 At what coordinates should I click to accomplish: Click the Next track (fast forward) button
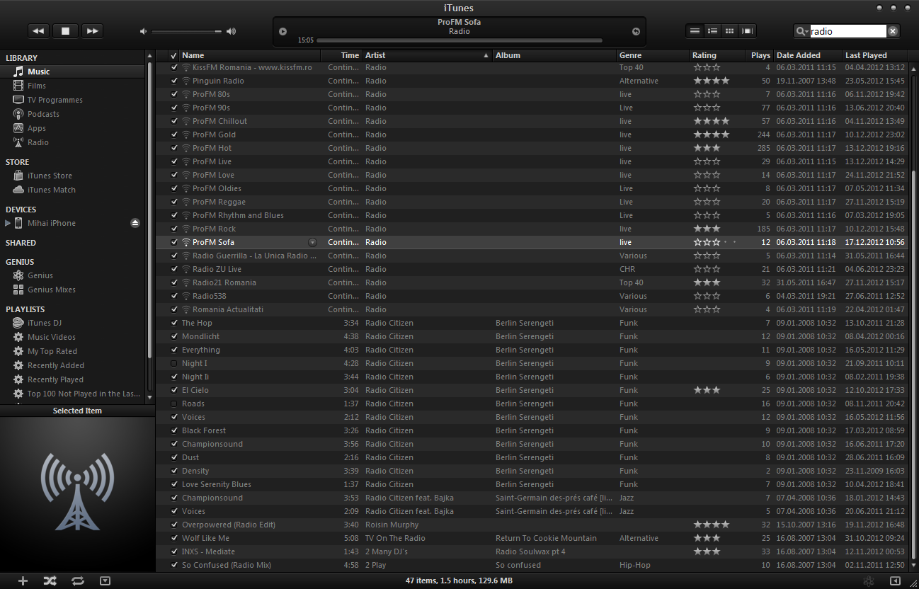click(92, 31)
